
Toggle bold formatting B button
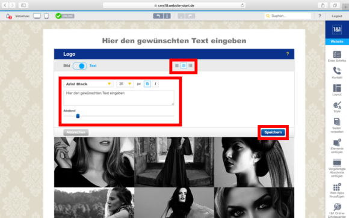(x=147, y=84)
